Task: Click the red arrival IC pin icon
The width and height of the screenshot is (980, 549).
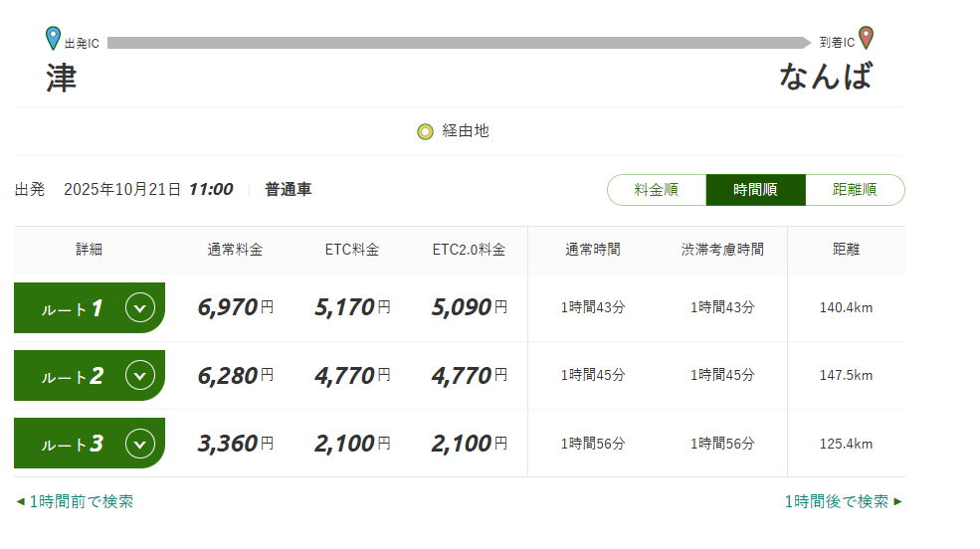Action: point(866,38)
